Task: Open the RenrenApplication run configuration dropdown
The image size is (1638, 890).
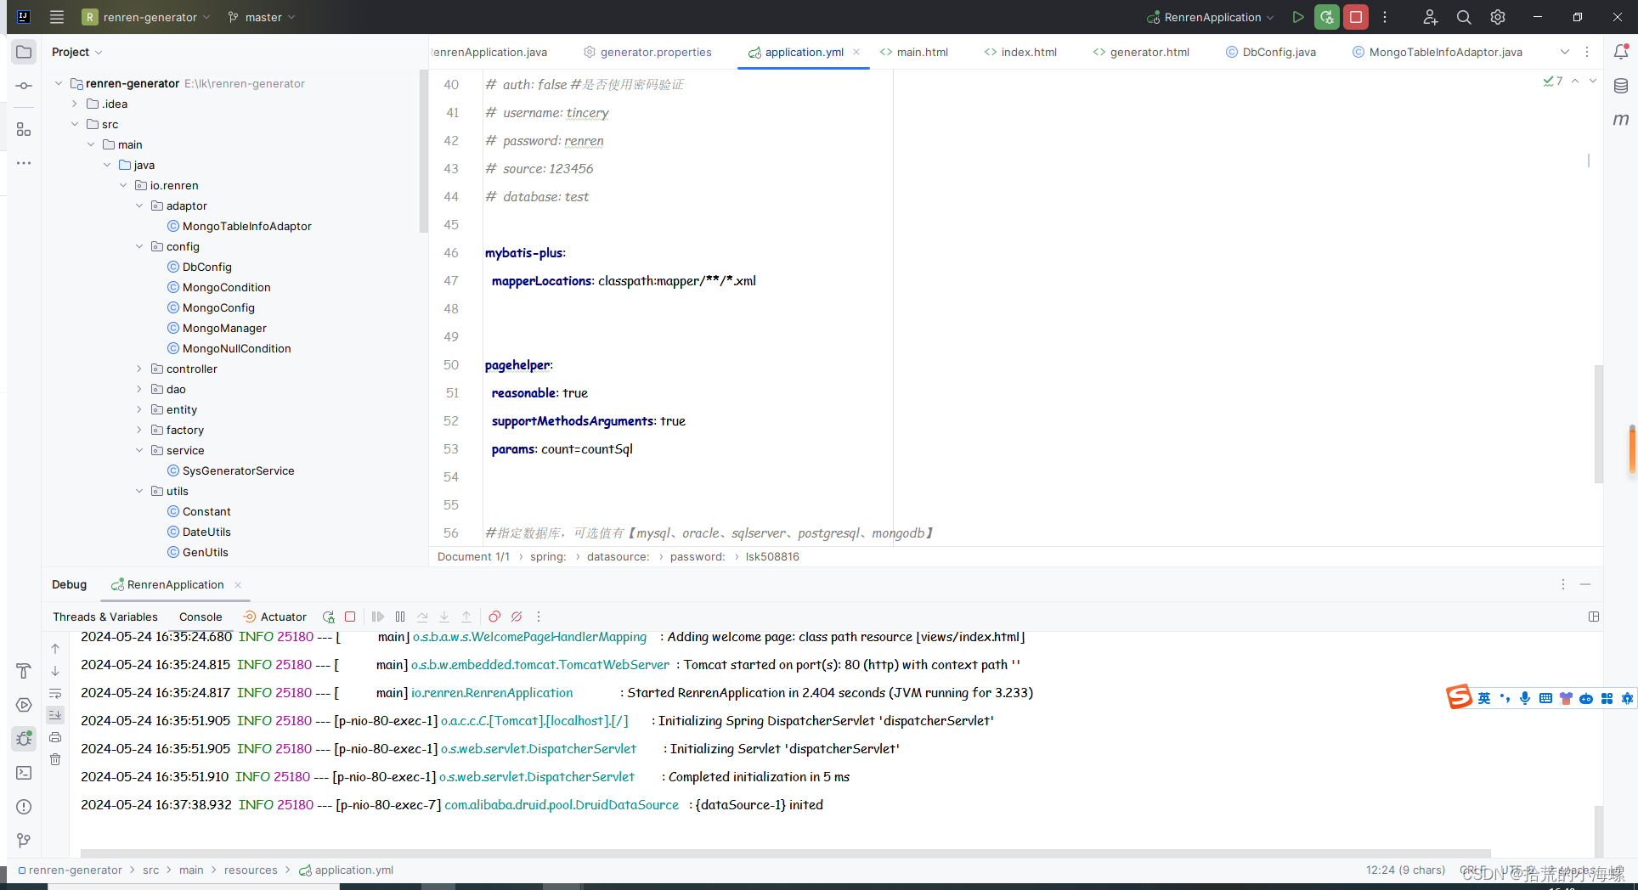Action: pos(1210,17)
